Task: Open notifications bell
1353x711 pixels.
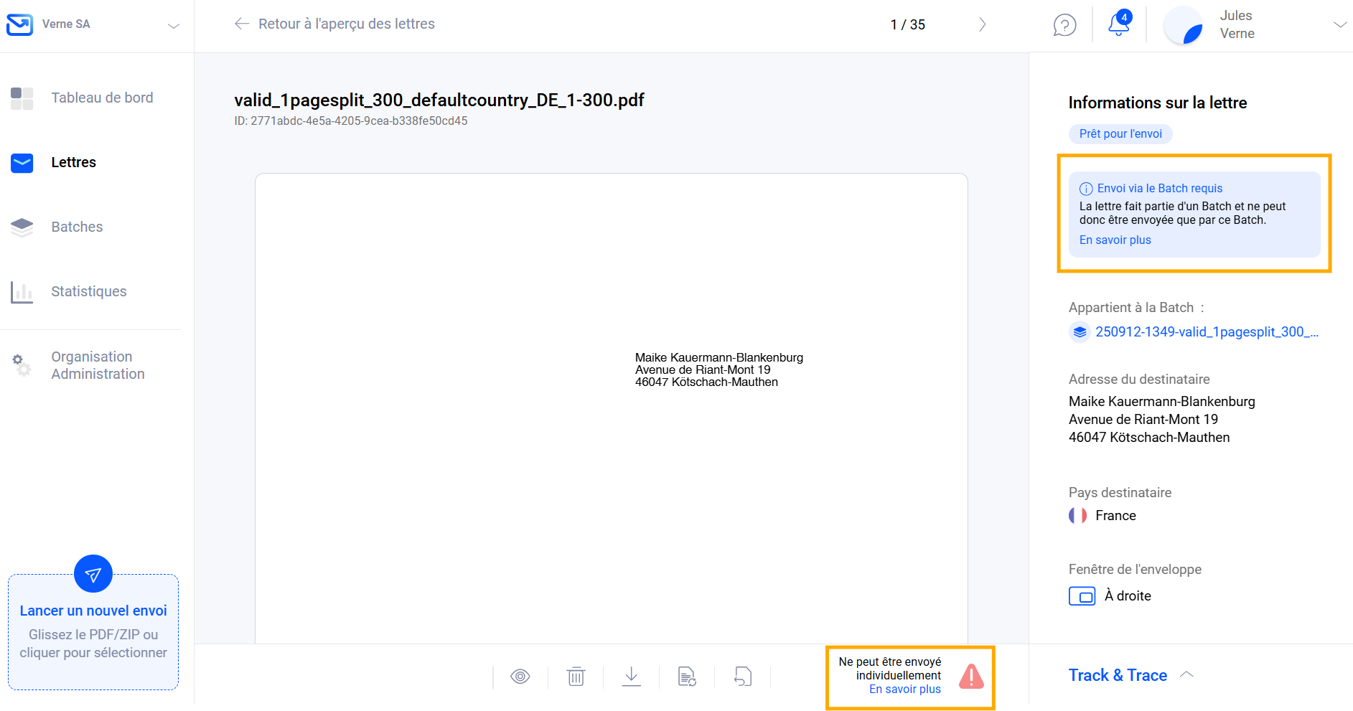Action: 1118,24
